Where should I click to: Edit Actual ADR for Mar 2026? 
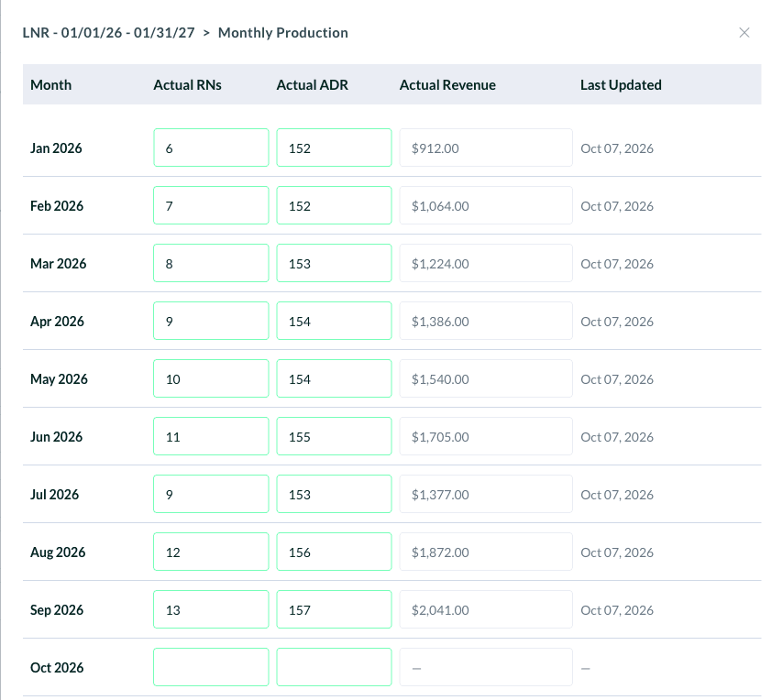(x=334, y=263)
